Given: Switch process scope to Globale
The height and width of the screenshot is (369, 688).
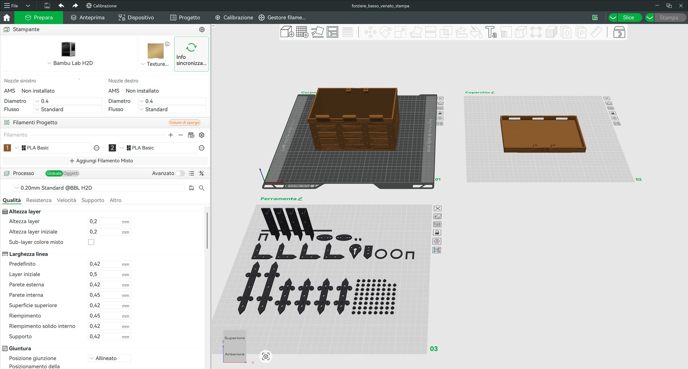Looking at the screenshot, I should 54,173.
